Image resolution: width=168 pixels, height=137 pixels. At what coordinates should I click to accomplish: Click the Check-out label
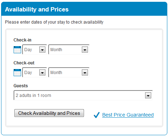pyautogui.click(x=24, y=63)
